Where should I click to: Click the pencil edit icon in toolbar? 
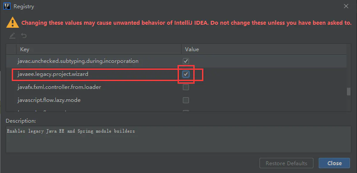tap(12, 36)
